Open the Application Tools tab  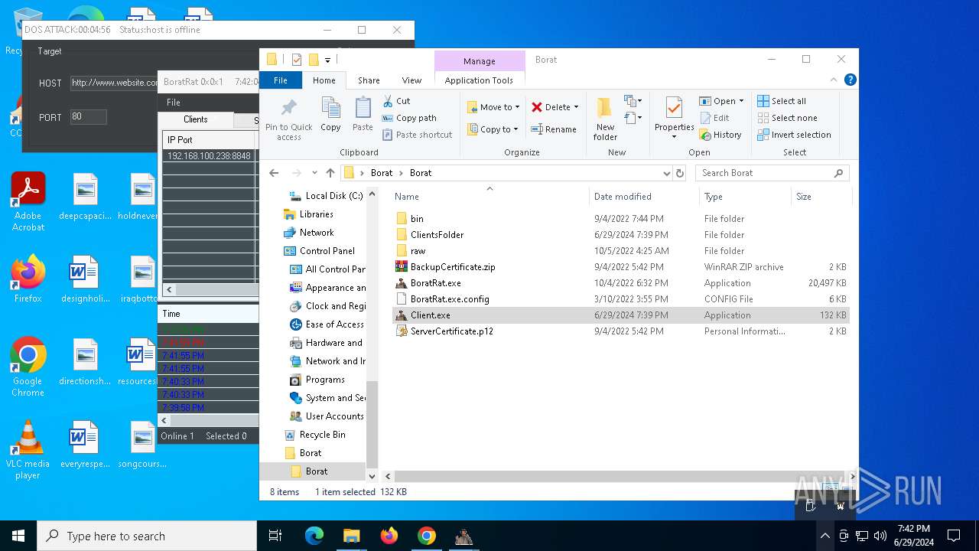tap(479, 80)
